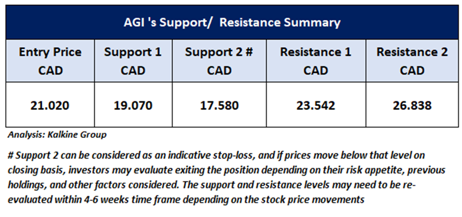Select the Support 2 # CAD header
Viewport: 462px width, 217px height.
[x=219, y=60]
